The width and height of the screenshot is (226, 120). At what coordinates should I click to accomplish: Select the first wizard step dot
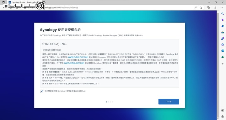(x=106, y=102)
